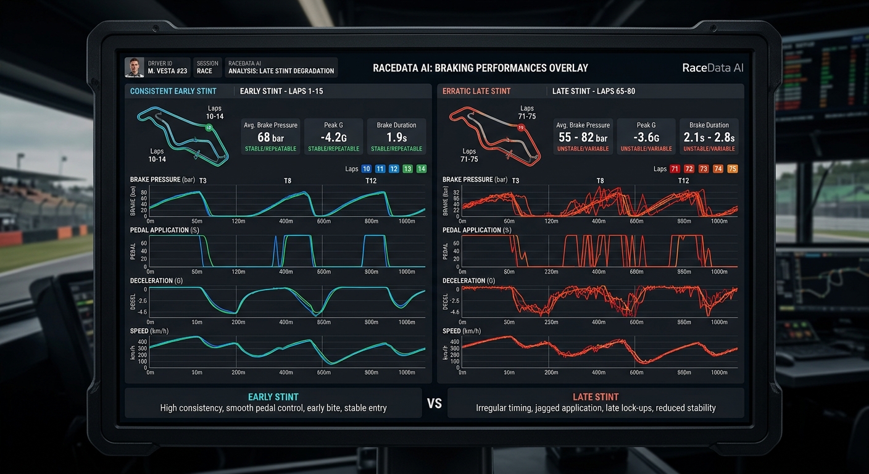Viewport: 869px width, 474px height.
Task: Toggle lap 10 in the laps legend
Action: (366, 169)
